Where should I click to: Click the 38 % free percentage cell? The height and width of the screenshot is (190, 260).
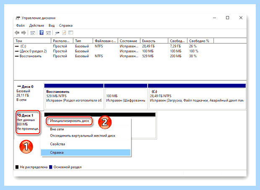pos(193,56)
